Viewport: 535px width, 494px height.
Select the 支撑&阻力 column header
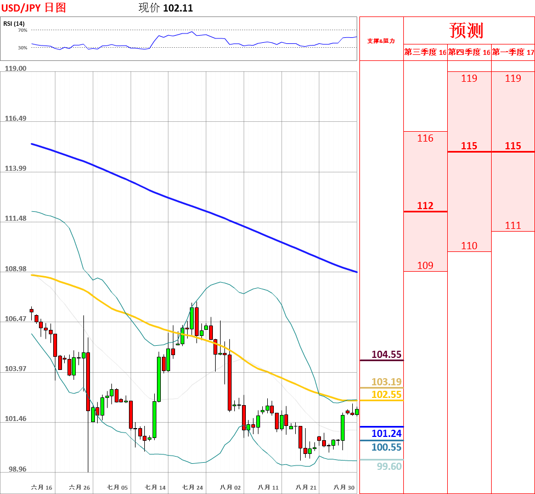click(x=381, y=41)
